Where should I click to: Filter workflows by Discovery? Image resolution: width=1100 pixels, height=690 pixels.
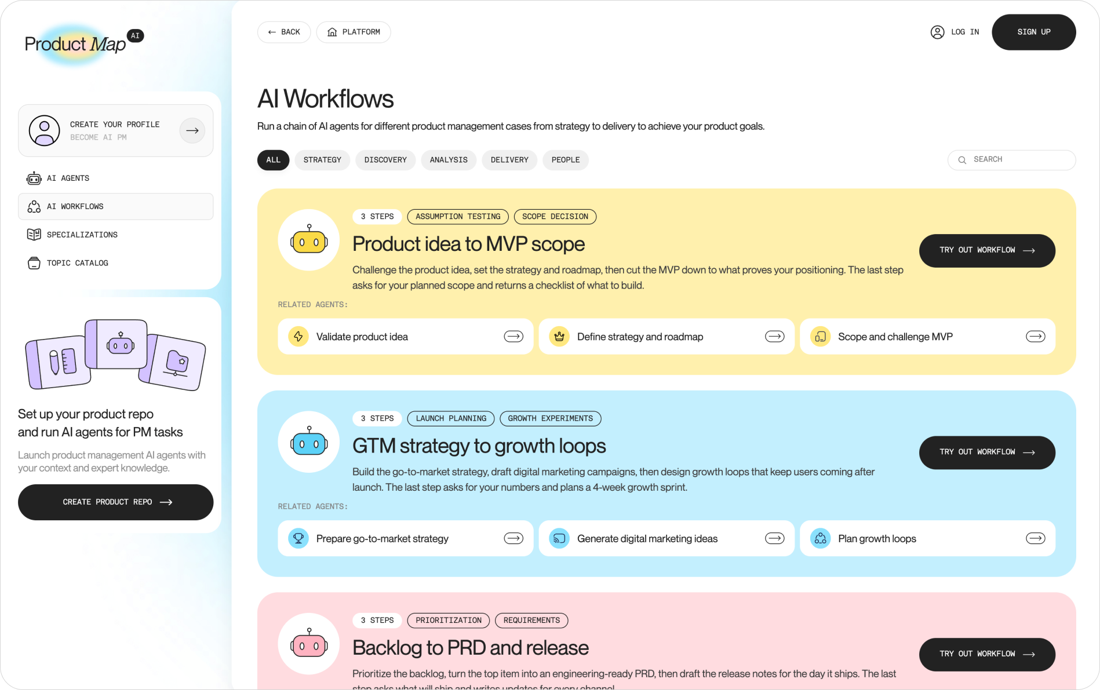(x=385, y=160)
